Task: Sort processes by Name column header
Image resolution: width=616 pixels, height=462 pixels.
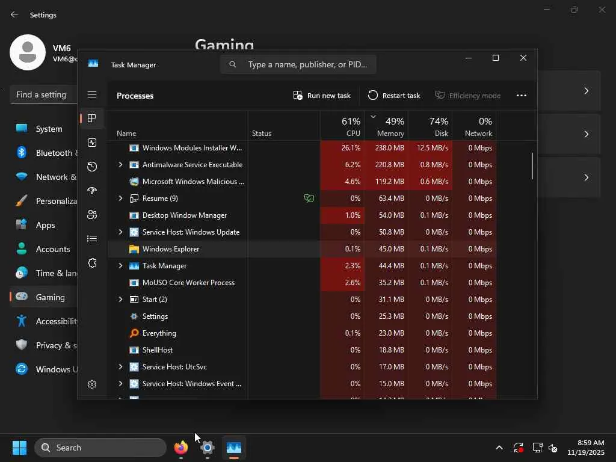Action: [177, 126]
